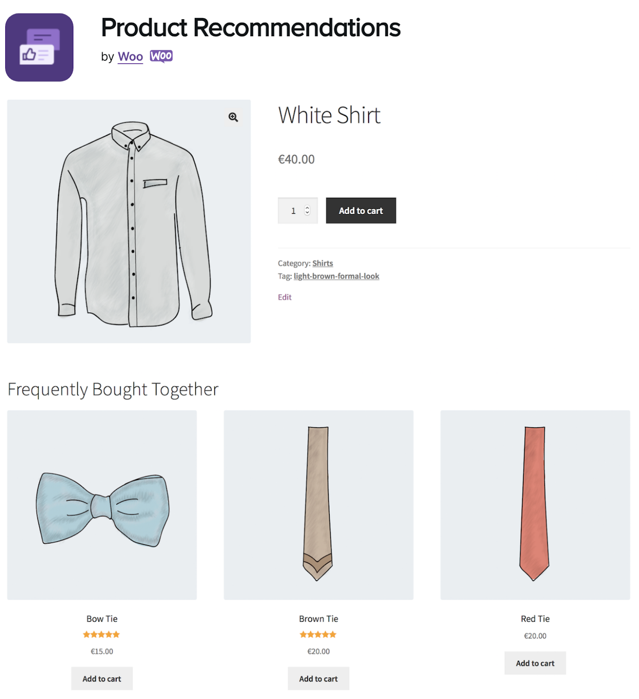Add the Bow Tie to cart
This screenshot has height=699, width=639.
click(102, 678)
